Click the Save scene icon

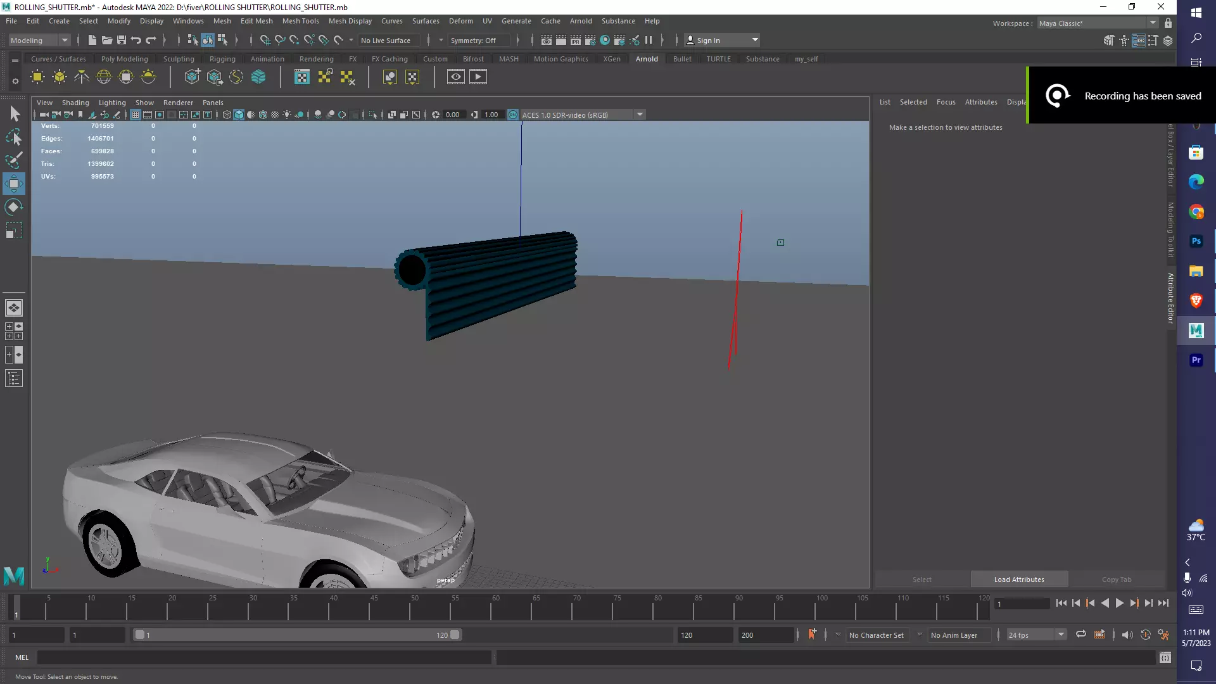pyautogui.click(x=122, y=40)
